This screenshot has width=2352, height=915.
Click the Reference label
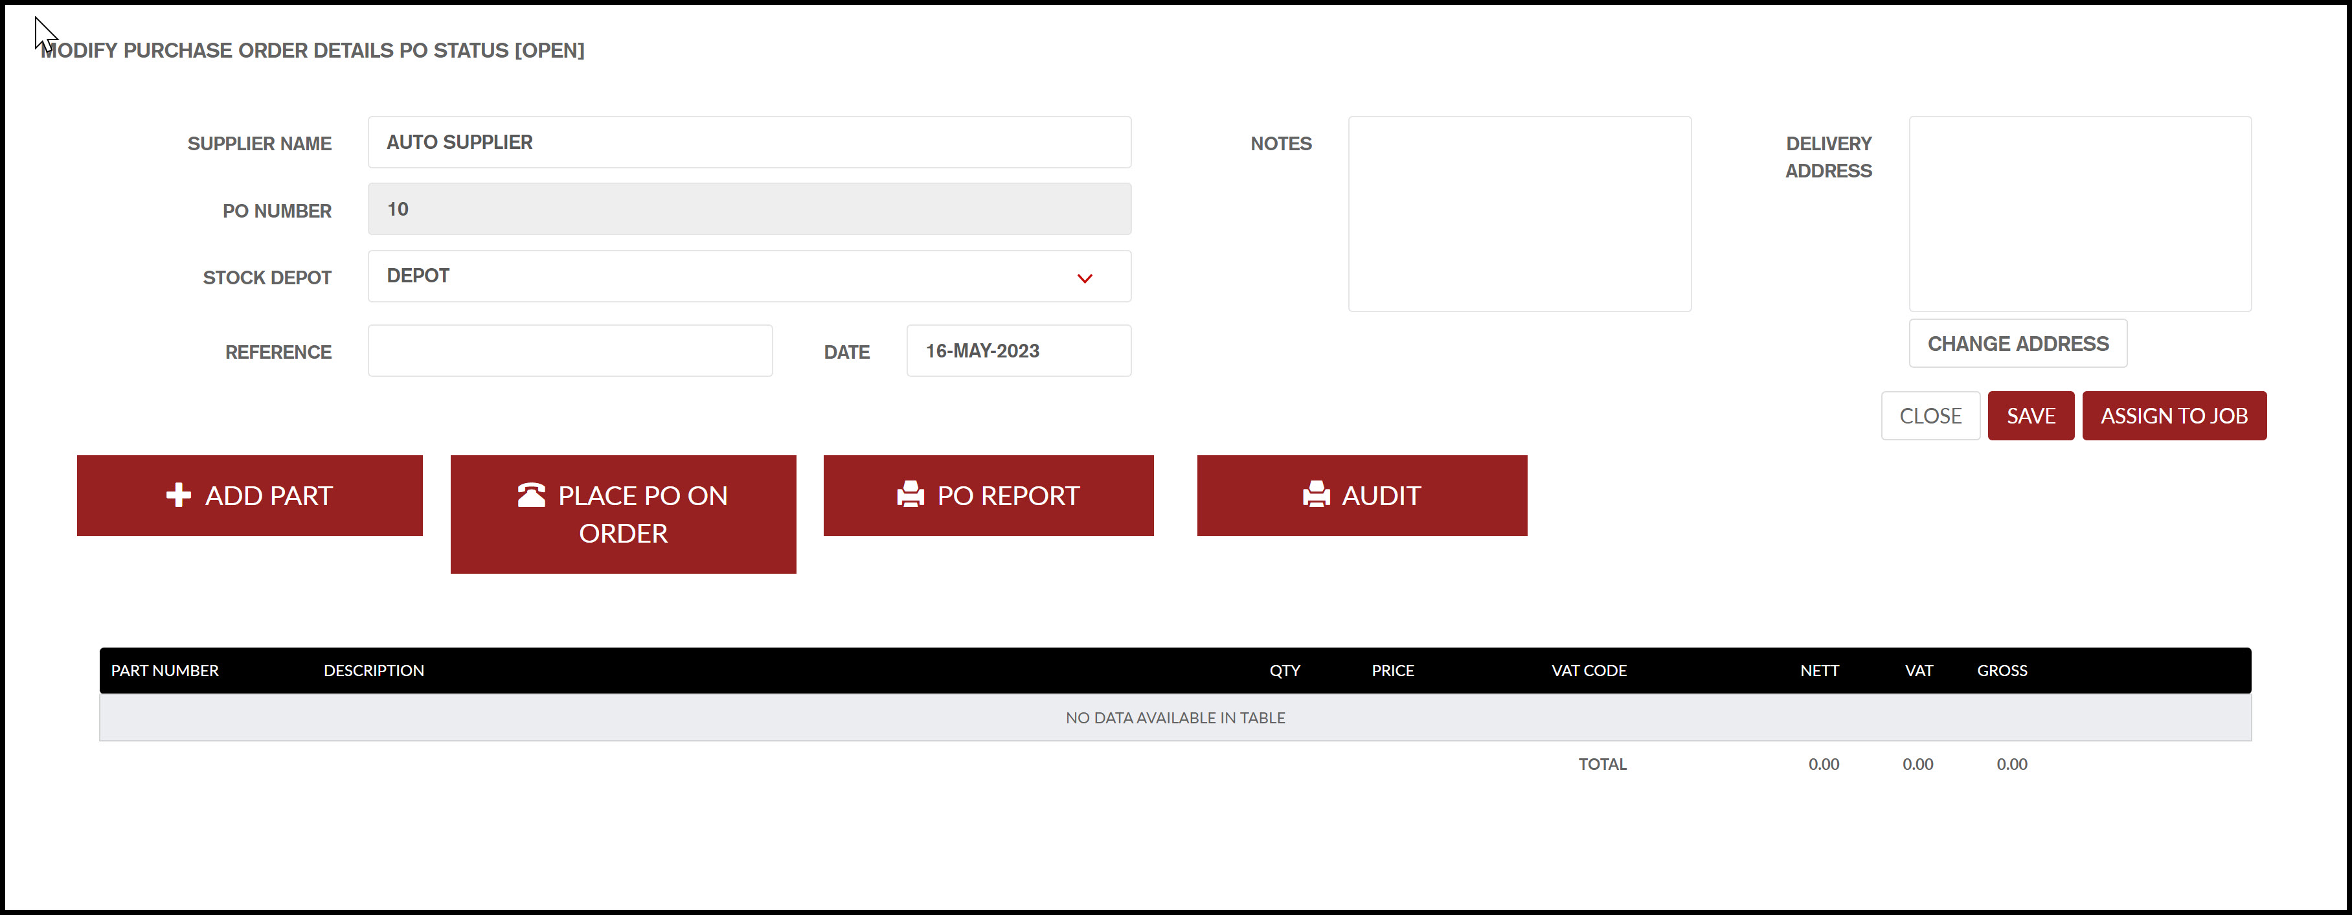(278, 352)
